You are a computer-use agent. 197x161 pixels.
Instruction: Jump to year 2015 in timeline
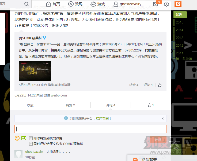180,22
